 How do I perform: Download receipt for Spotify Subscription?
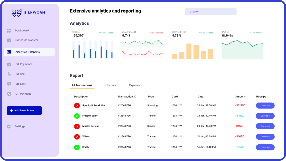[265, 106]
